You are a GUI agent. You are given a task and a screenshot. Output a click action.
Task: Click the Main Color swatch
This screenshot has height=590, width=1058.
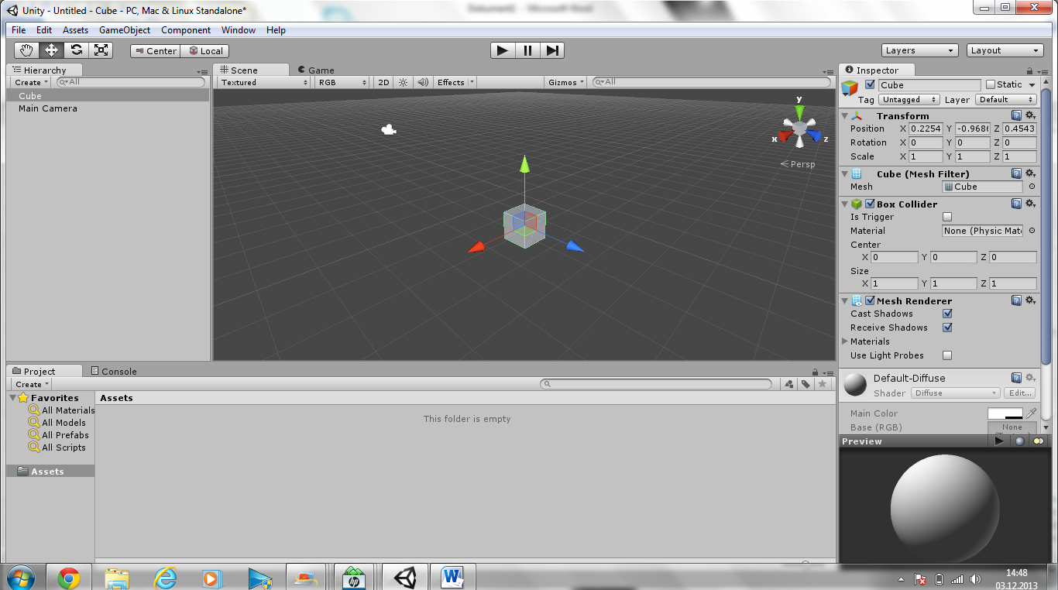click(1005, 414)
